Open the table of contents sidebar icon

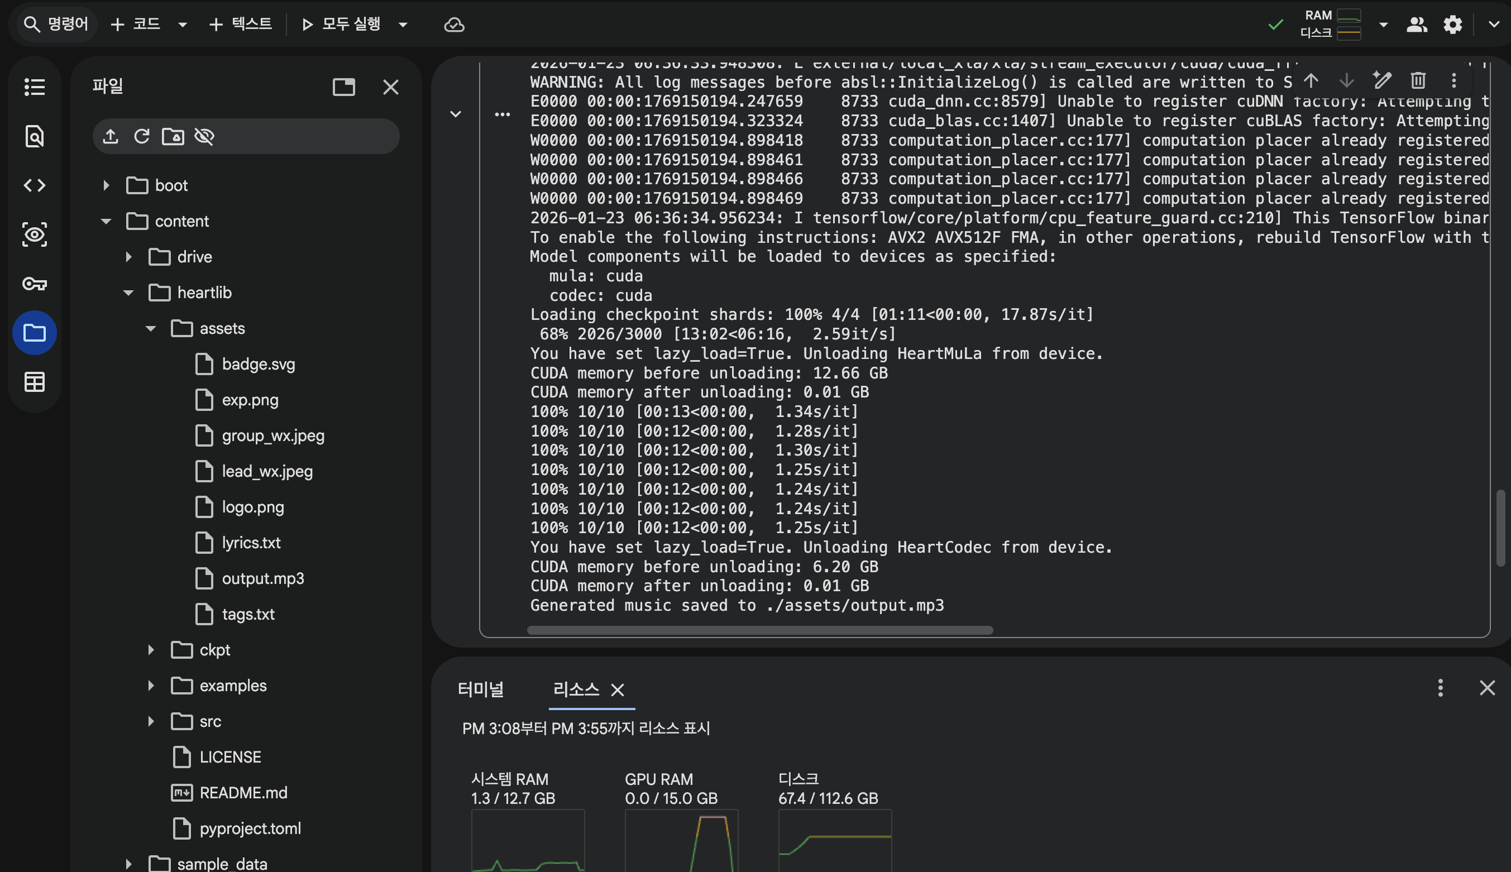pyautogui.click(x=34, y=87)
